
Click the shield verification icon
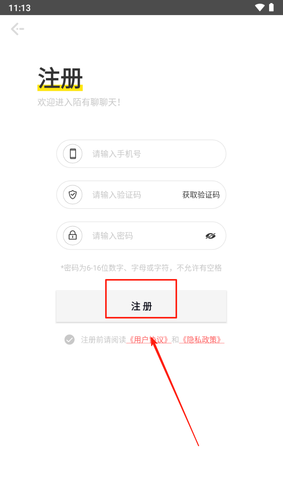[x=73, y=195]
